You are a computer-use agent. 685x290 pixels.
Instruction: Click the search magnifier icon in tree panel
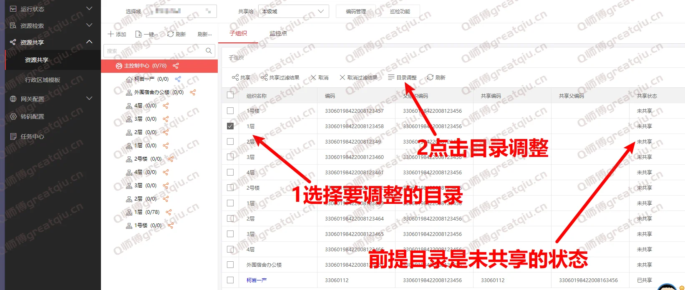click(x=209, y=51)
